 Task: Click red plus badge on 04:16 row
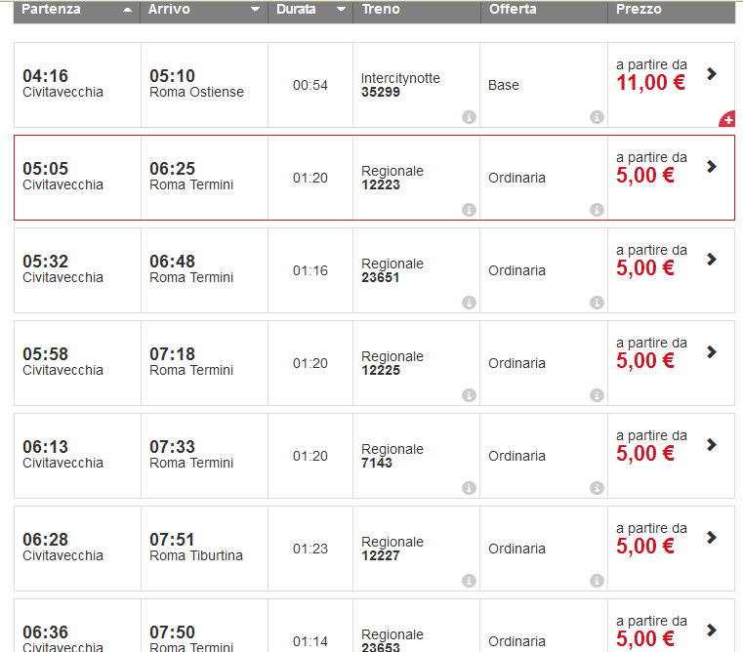pyautogui.click(x=727, y=120)
